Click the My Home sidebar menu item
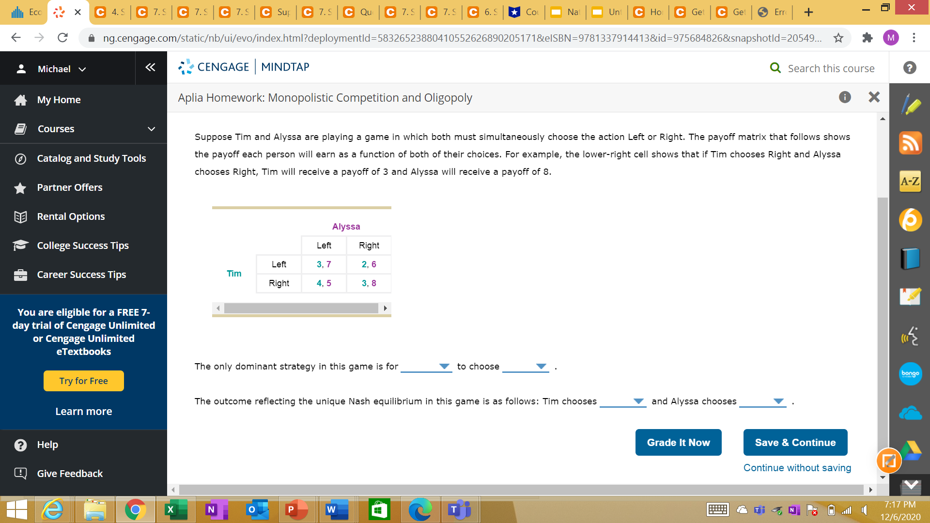 pyautogui.click(x=58, y=99)
